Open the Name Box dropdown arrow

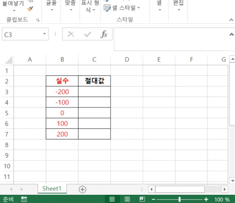click(x=45, y=34)
